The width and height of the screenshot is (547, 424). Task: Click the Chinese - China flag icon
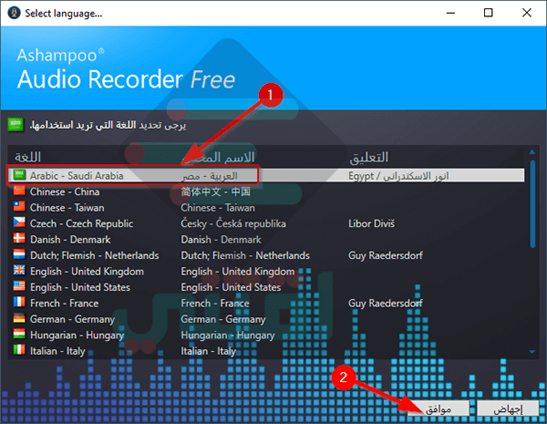pos(19,191)
